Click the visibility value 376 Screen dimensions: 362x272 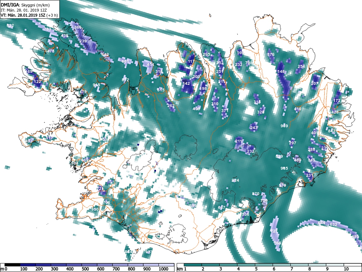(x=271, y=55)
